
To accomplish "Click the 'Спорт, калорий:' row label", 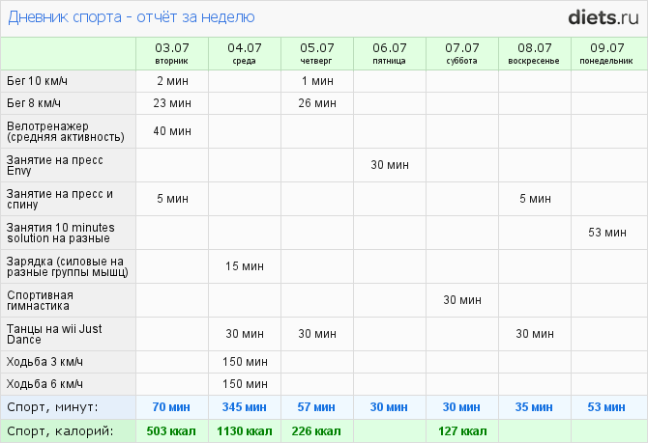I will click(x=60, y=430).
